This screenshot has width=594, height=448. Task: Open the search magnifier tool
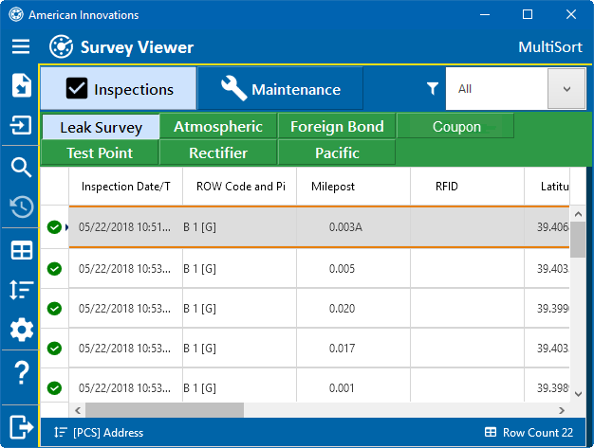point(21,167)
